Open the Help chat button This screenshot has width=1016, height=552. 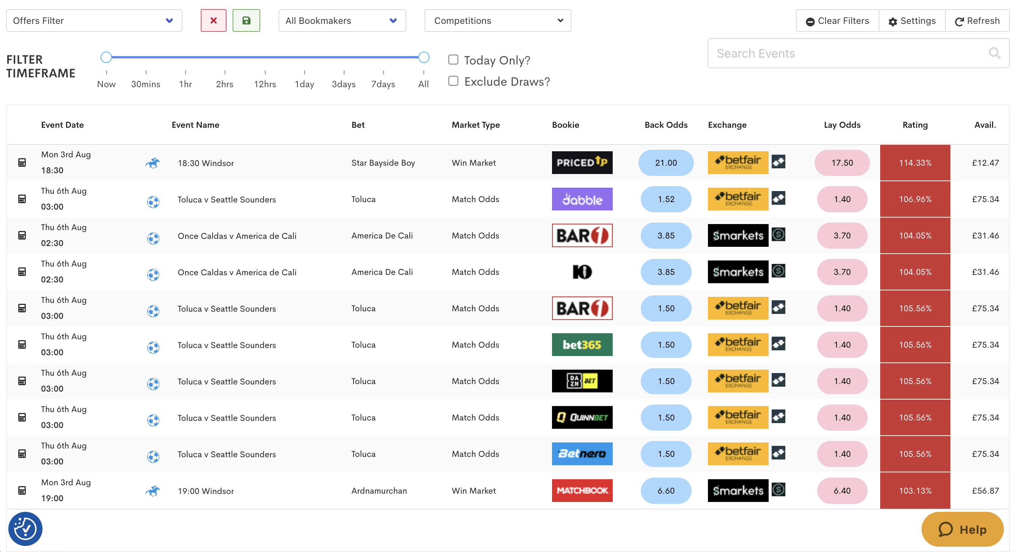[x=962, y=529]
